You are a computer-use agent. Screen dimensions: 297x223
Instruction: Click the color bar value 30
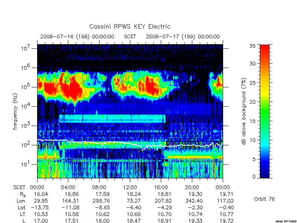252,63
